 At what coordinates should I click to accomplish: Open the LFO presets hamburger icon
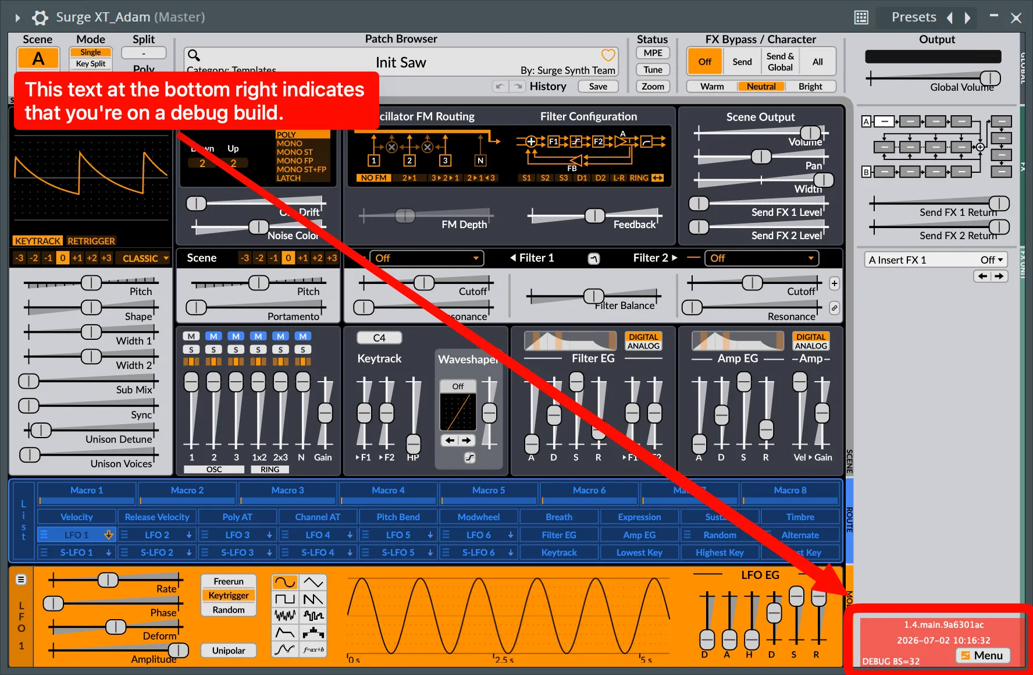pos(21,580)
